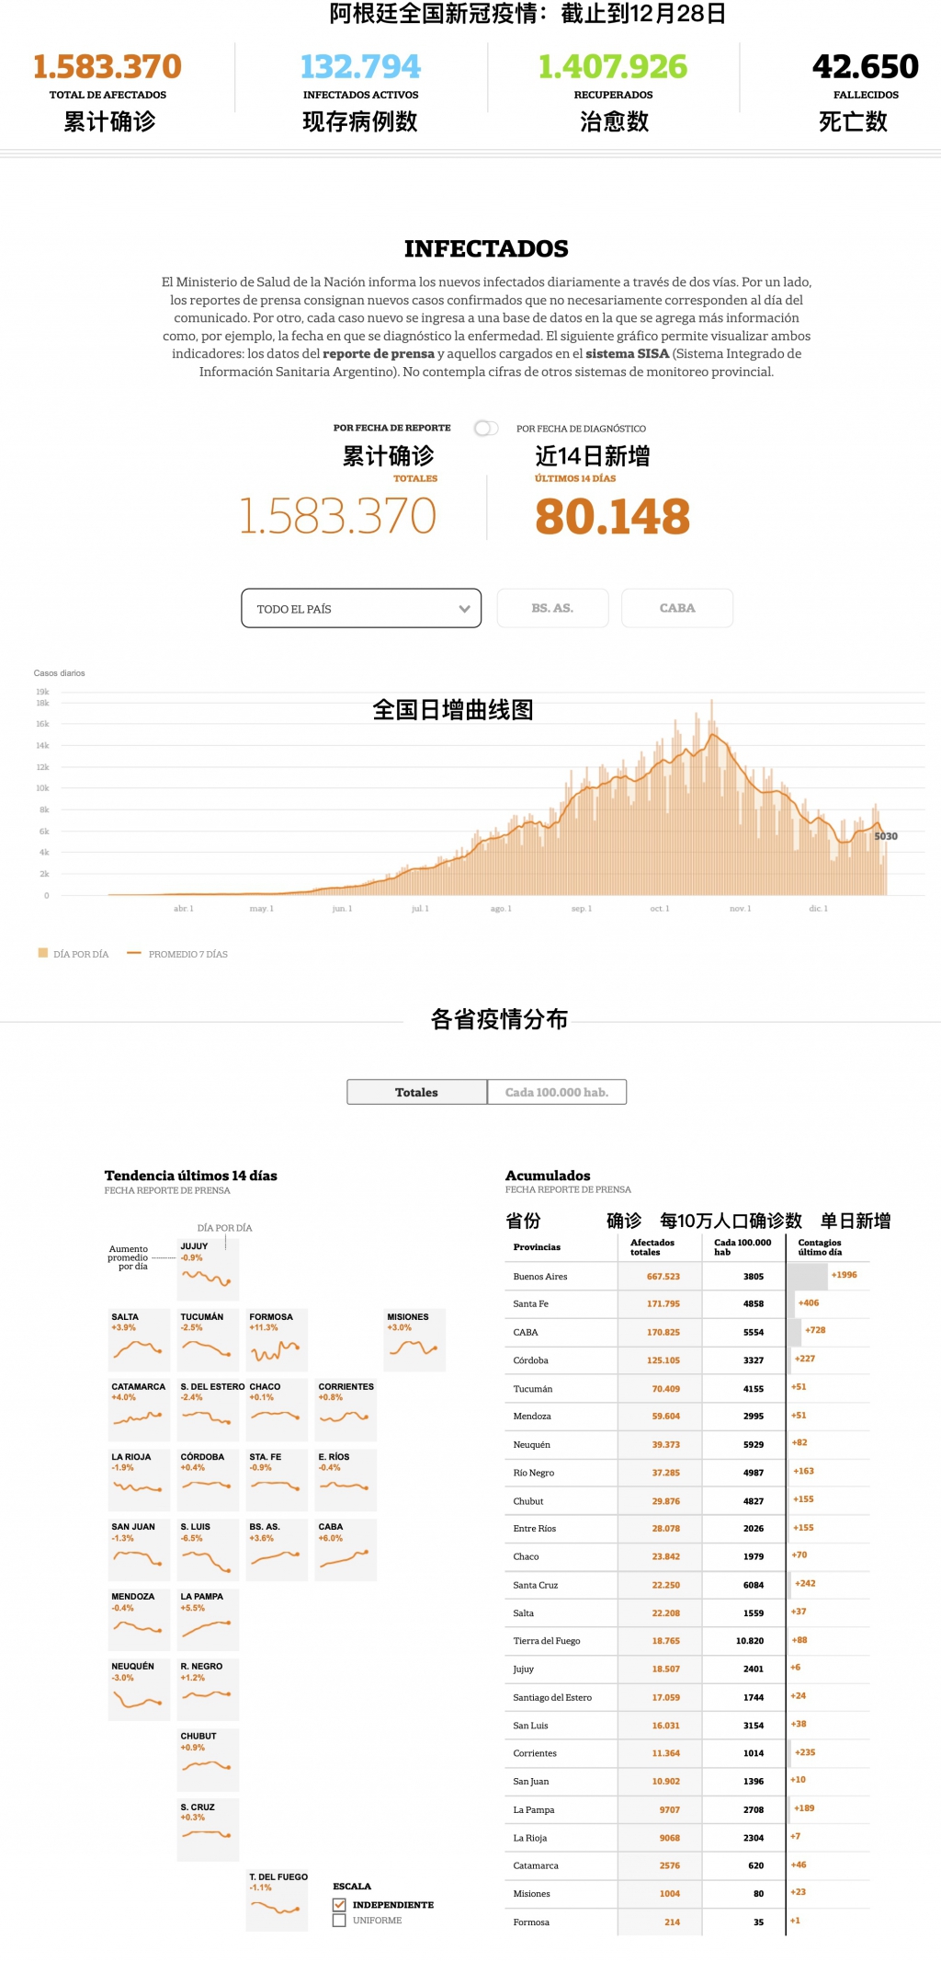Open the LA PAMPA trend sparkline tile
941x1962 pixels.
pos(208,1620)
